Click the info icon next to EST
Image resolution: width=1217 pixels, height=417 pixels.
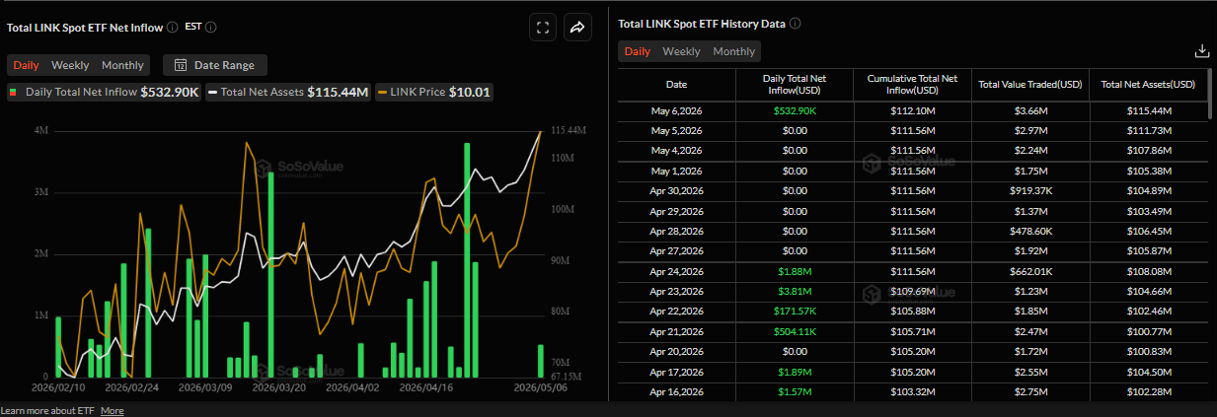(210, 28)
